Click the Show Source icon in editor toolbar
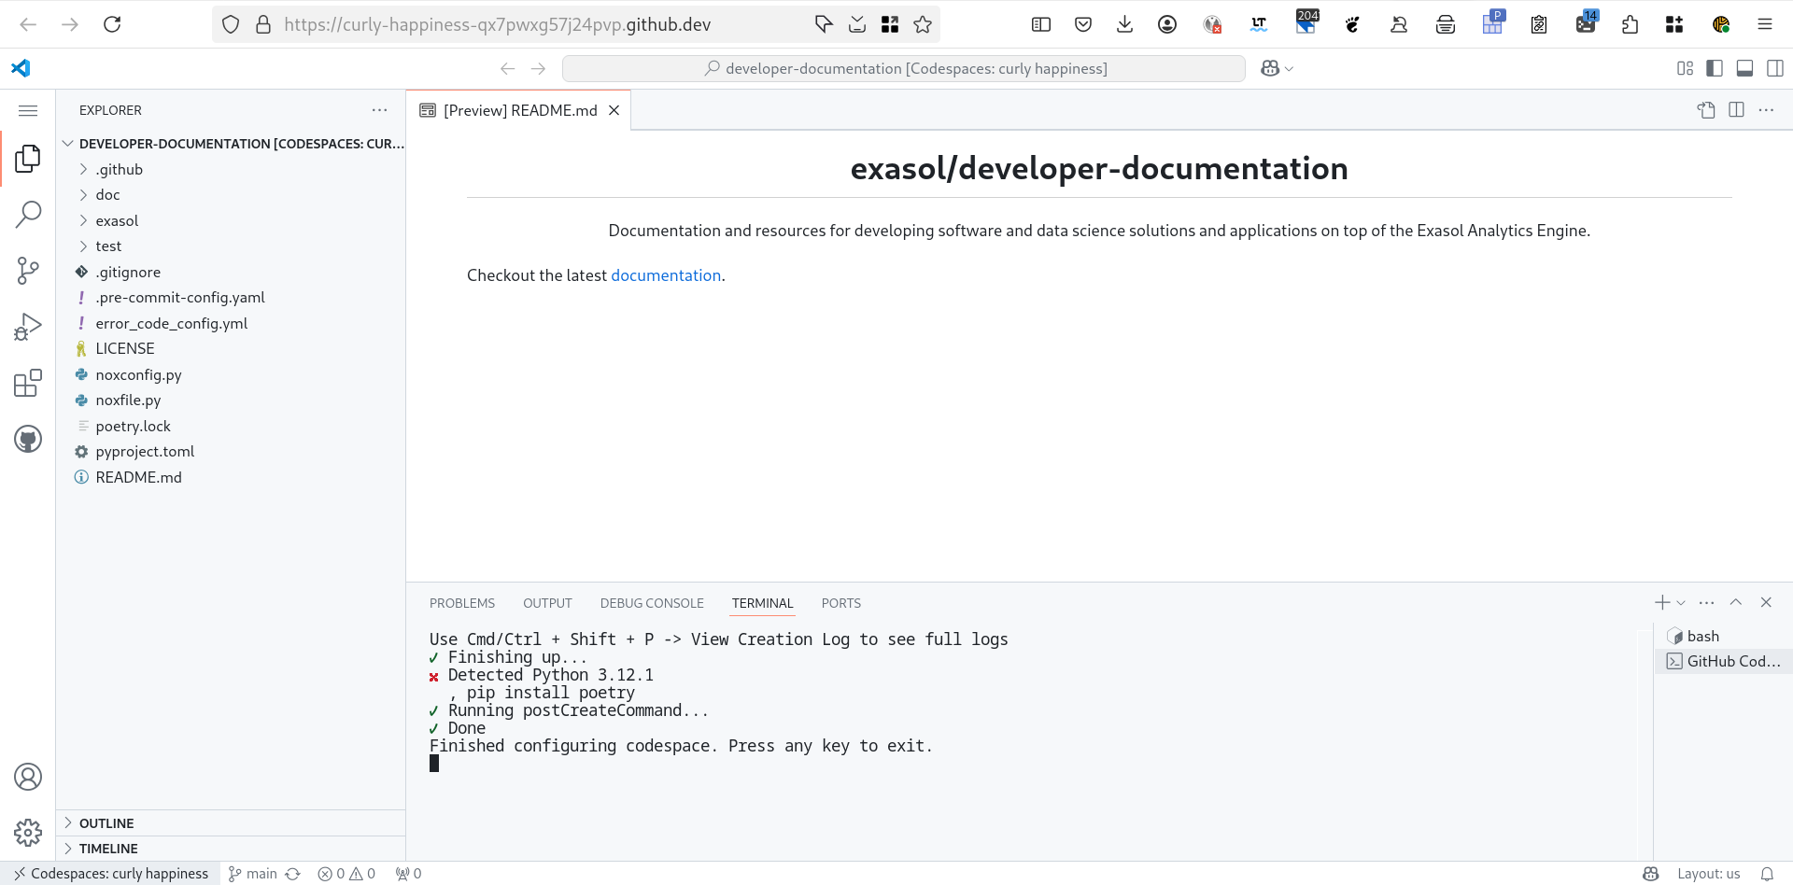Viewport: 1793px width, 885px height. (1706, 110)
